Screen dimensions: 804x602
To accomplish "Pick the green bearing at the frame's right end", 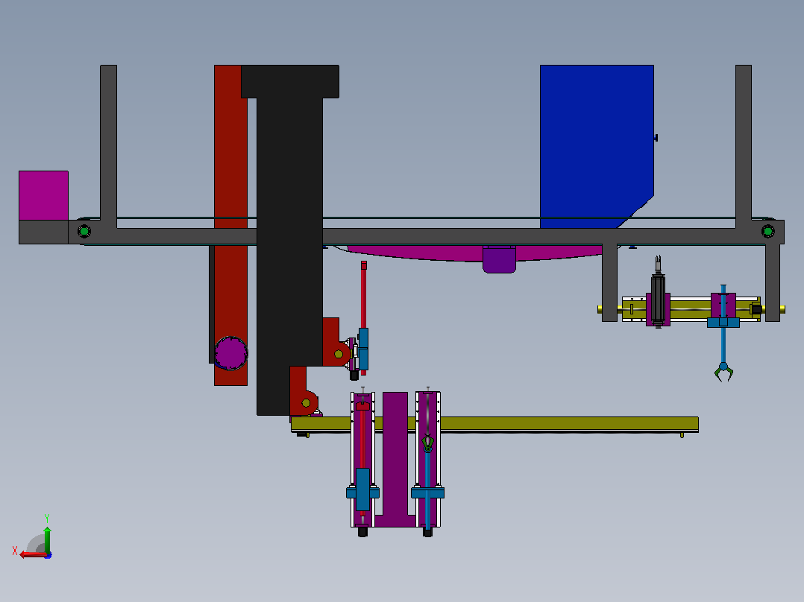I will [767, 232].
